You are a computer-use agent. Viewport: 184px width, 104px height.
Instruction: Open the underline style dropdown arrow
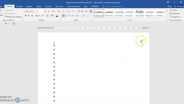coord(34,16)
